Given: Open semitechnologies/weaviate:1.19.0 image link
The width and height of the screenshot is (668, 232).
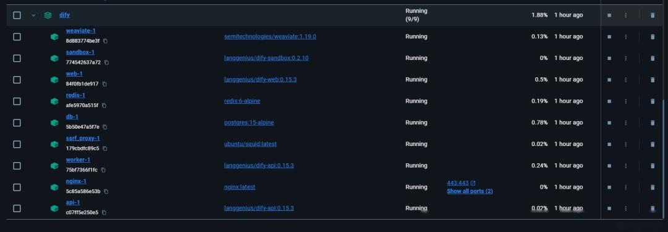Looking at the screenshot, I should [270, 37].
